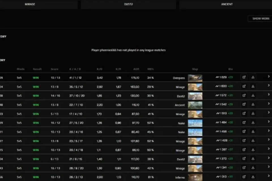The height and width of the screenshot is (181, 272).
Task: Click the Elo column header
Action: 230,69
